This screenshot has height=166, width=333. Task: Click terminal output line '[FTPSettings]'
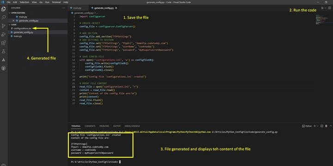79,144
